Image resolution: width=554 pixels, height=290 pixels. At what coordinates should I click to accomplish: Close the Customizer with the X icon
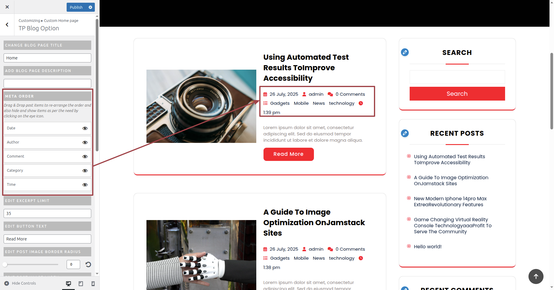(7, 7)
